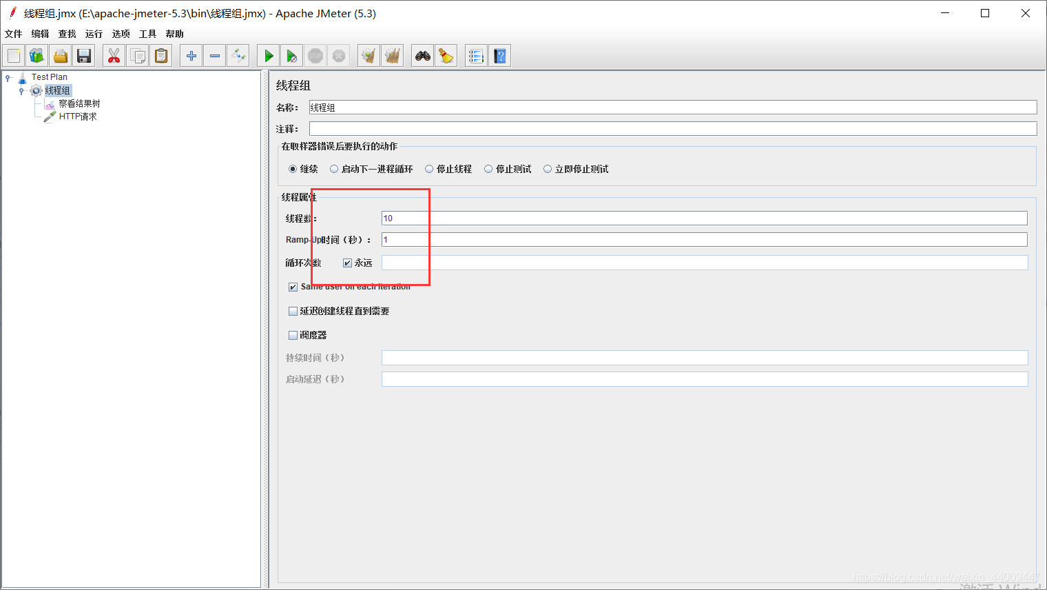Start test without pauses icon
Viewport: 1047px width, 590px height.
292,56
